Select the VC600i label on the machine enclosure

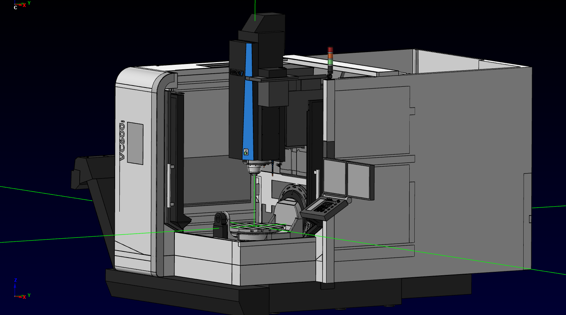coord(122,140)
